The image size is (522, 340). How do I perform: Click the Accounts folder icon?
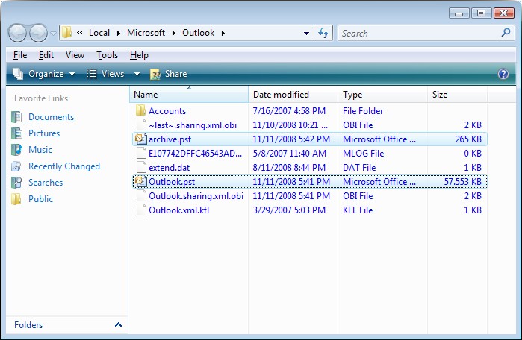(x=141, y=110)
